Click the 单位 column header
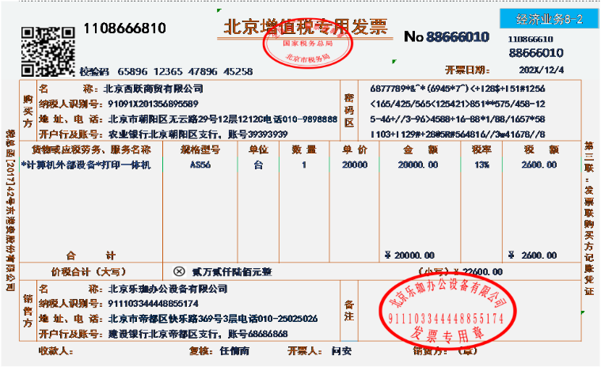Image resolution: width=601 pixels, height=367 pixels. click(258, 149)
